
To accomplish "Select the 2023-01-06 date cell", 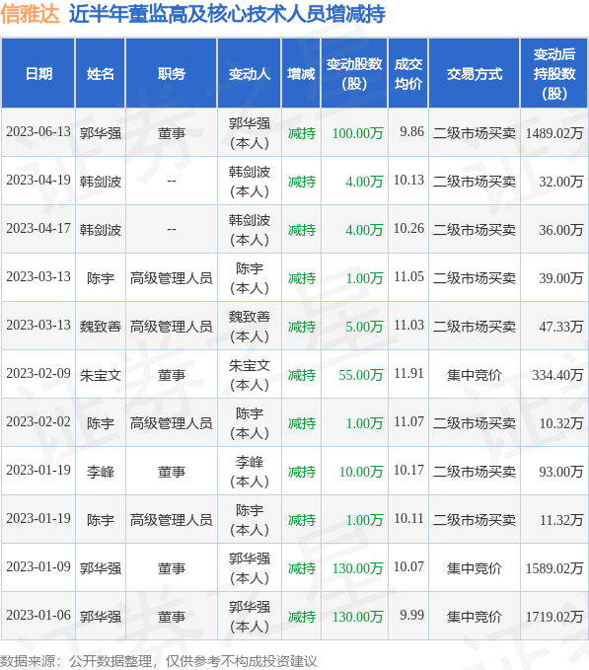I will 38,616.
